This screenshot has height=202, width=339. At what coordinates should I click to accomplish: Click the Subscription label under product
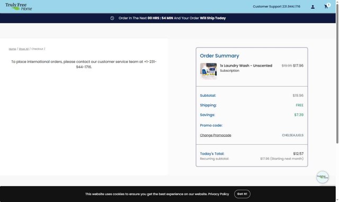[x=229, y=70]
